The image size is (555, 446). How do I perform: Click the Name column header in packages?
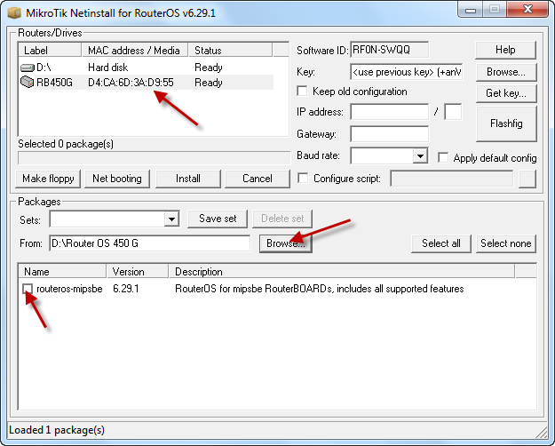pos(62,272)
